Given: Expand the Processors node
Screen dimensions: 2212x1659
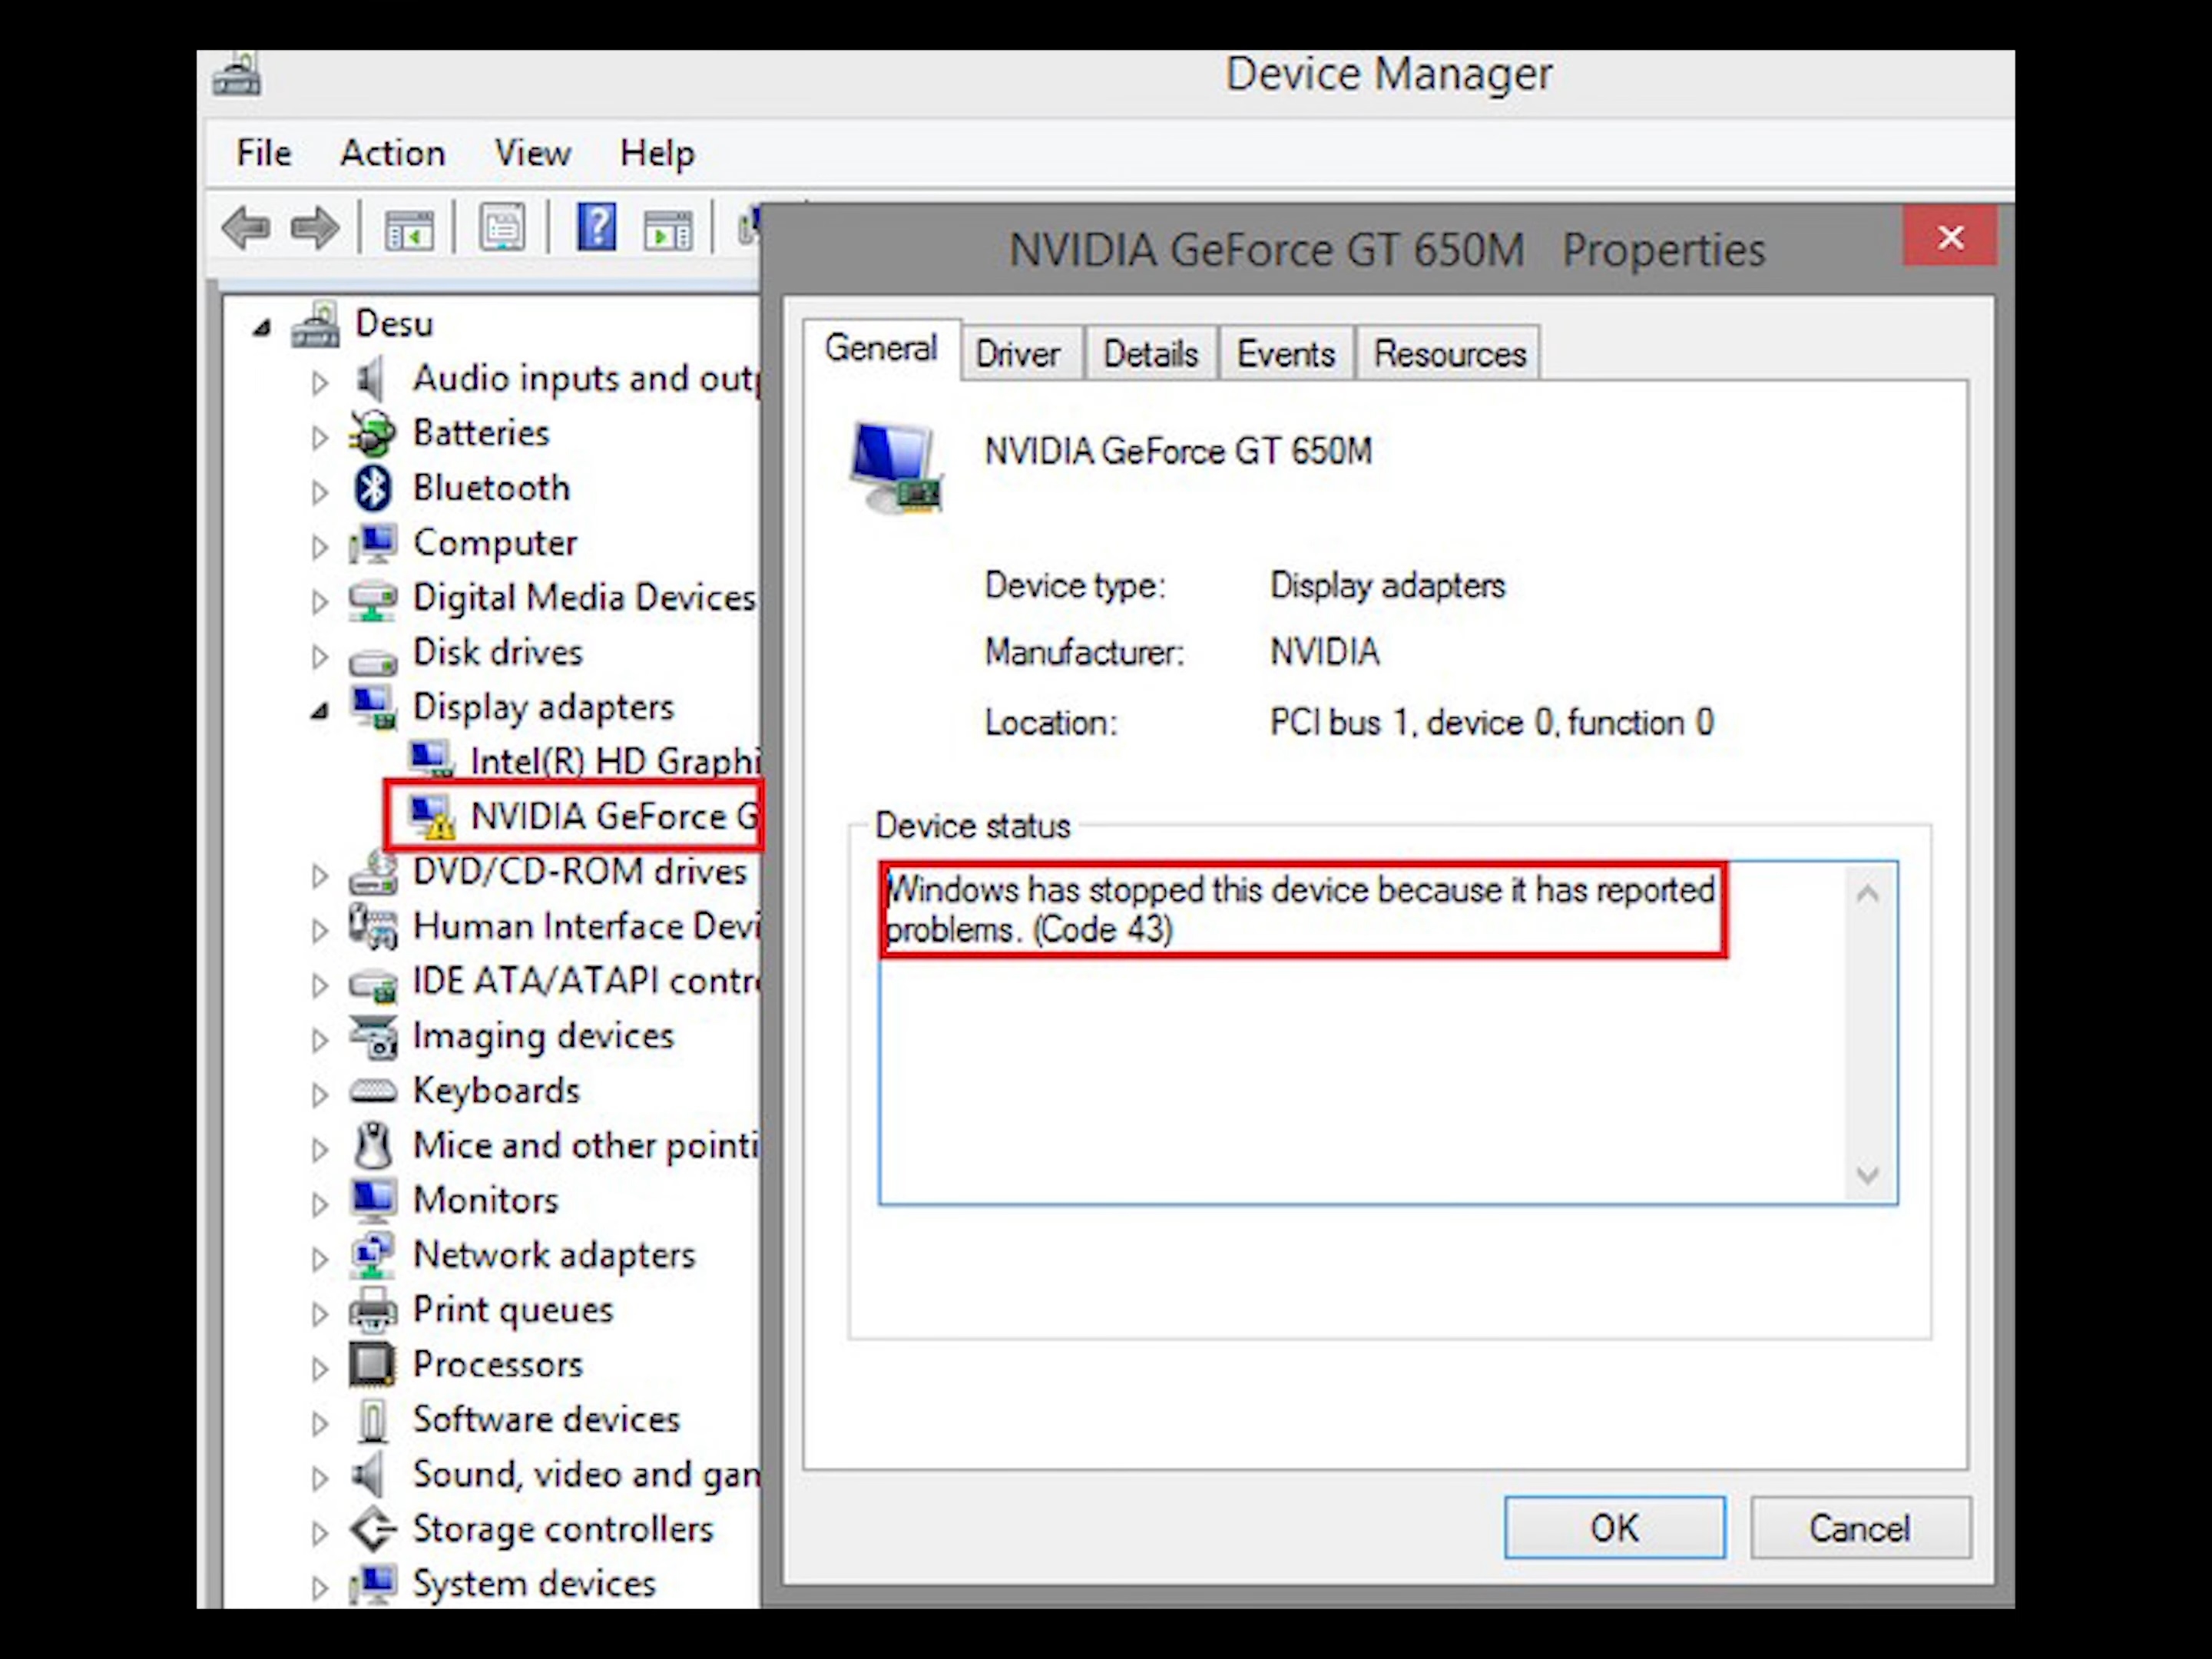Looking at the screenshot, I should tap(319, 1369).
